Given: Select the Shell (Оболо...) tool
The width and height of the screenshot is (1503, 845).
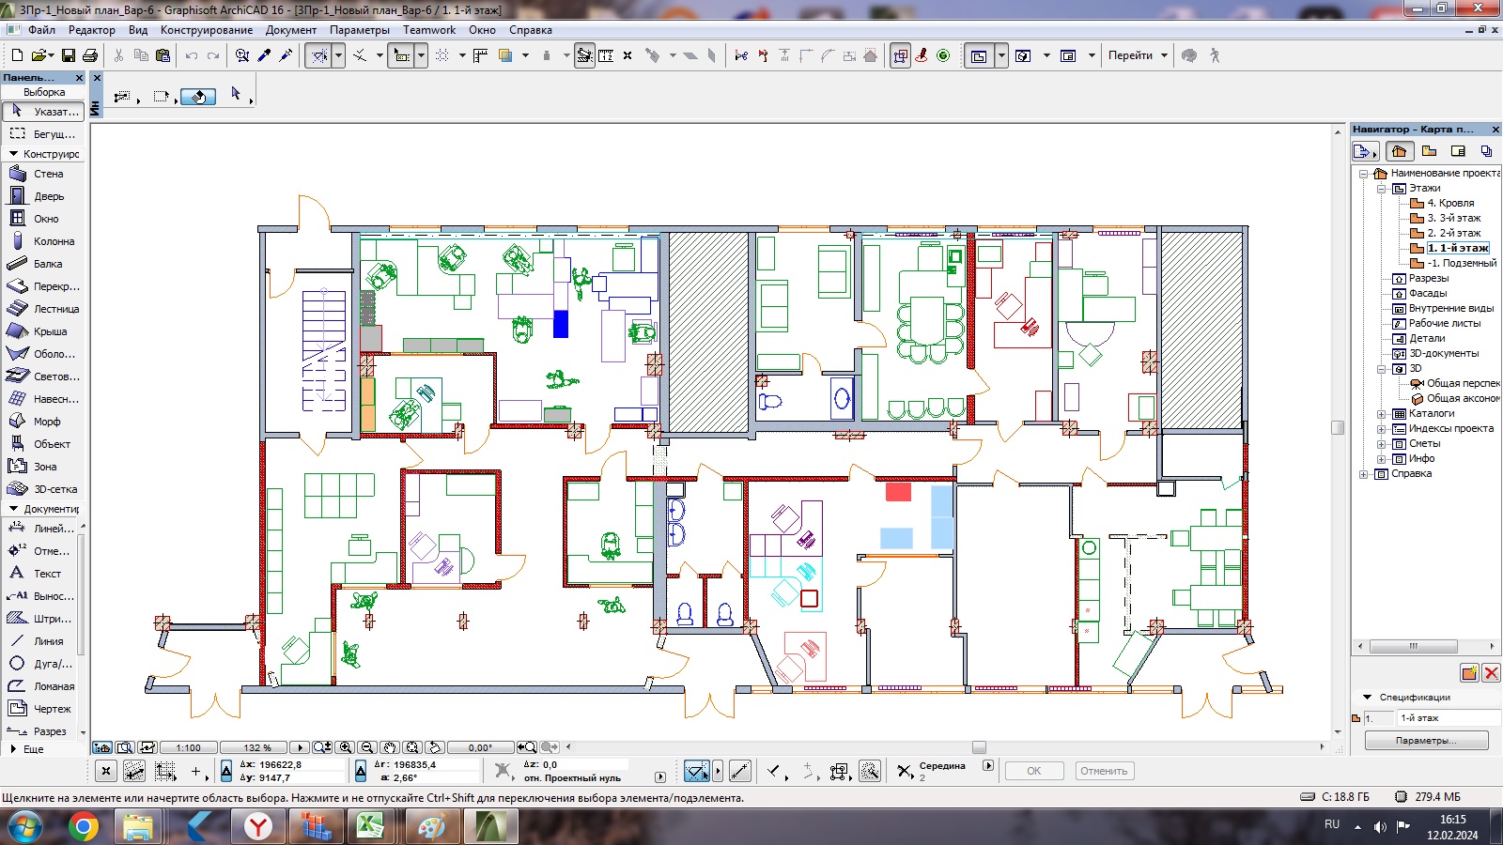Looking at the screenshot, I should click(x=43, y=354).
